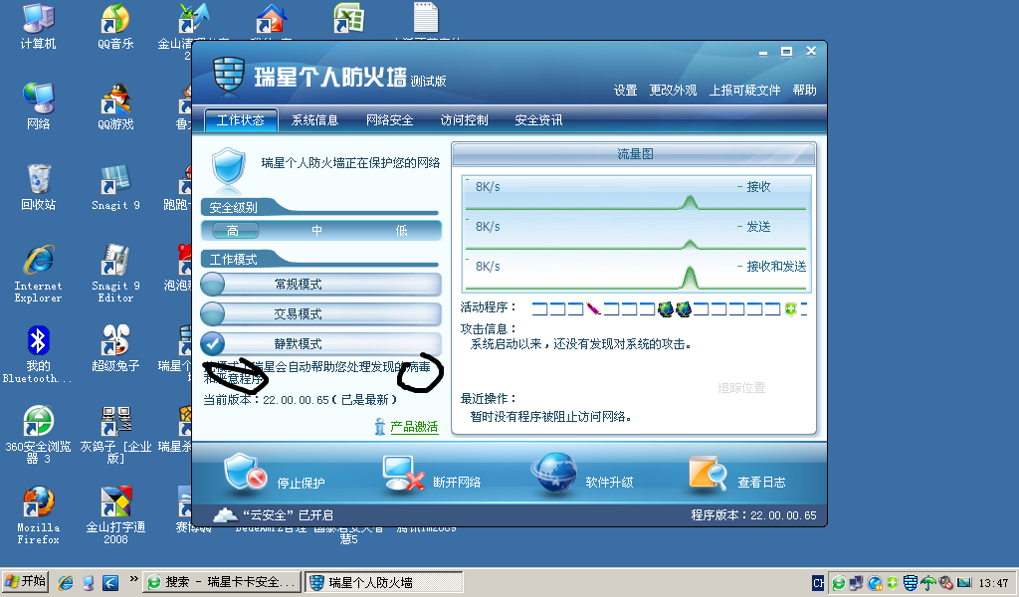Switch to 搜索 - 瑞星卡卡安全 taskbar window

coord(222,582)
